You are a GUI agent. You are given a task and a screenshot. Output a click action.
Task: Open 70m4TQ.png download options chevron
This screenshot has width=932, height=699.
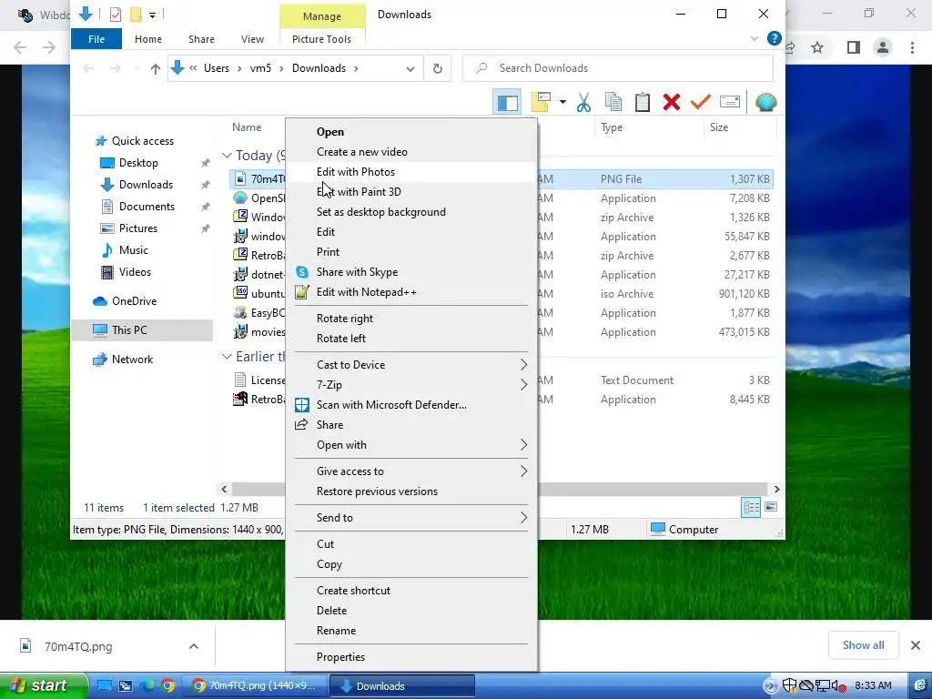pos(193,646)
